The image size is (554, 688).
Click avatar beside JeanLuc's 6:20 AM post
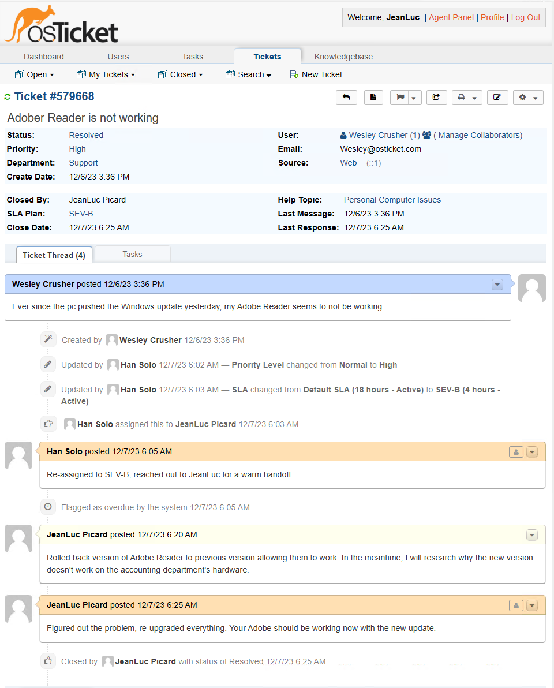pyautogui.click(x=18, y=539)
